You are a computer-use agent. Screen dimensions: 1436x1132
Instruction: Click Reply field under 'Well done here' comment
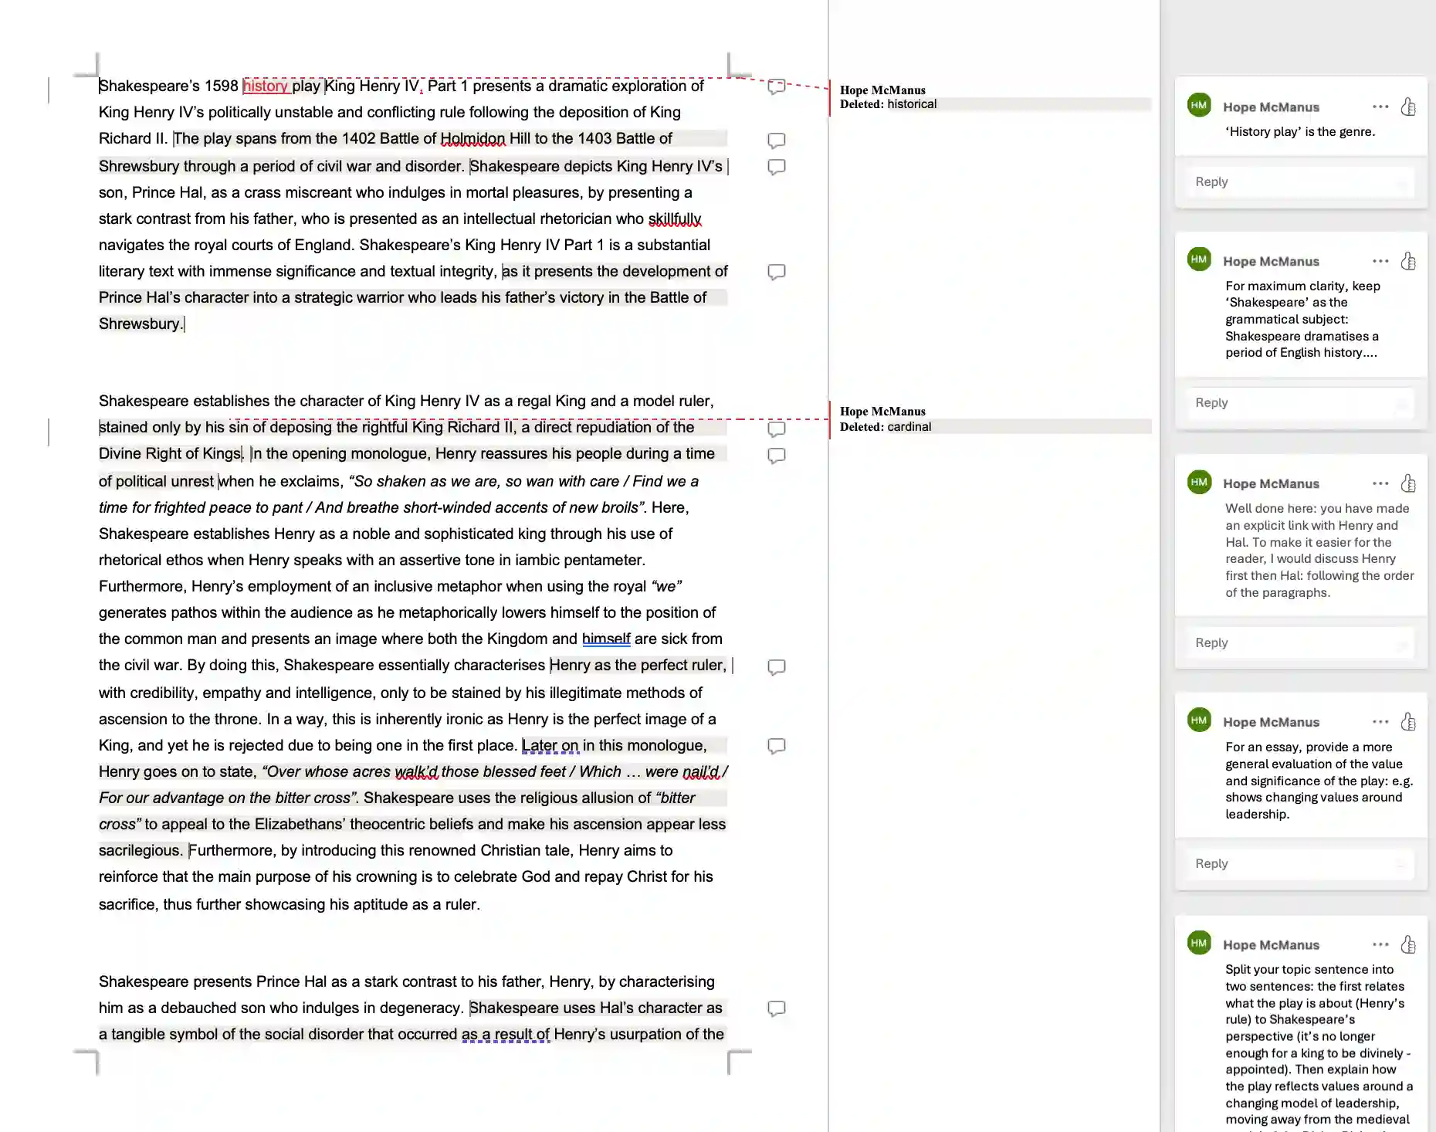click(x=1301, y=643)
